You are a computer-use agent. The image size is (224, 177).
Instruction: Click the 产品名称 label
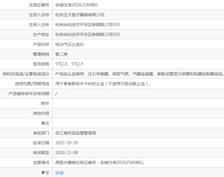click(x=41, y=44)
